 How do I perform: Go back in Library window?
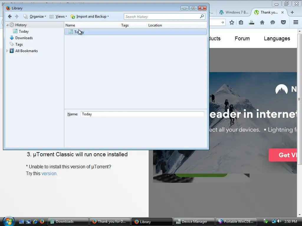click(x=10, y=16)
